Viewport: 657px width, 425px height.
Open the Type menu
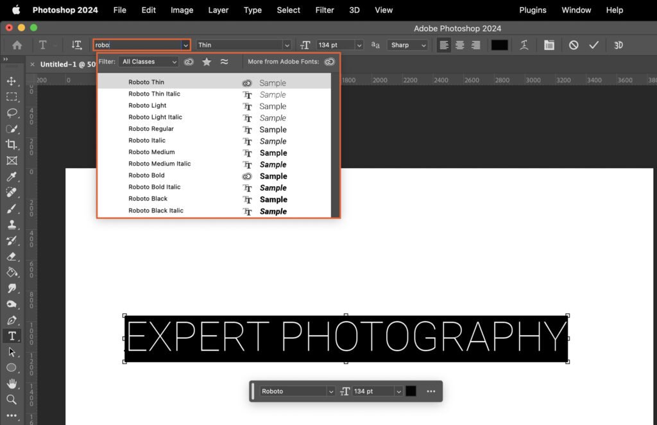click(x=252, y=10)
